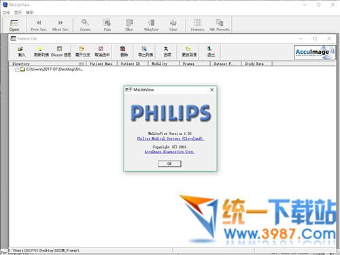
Task: Click the Open toolbar icon
Action: tap(14, 25)
